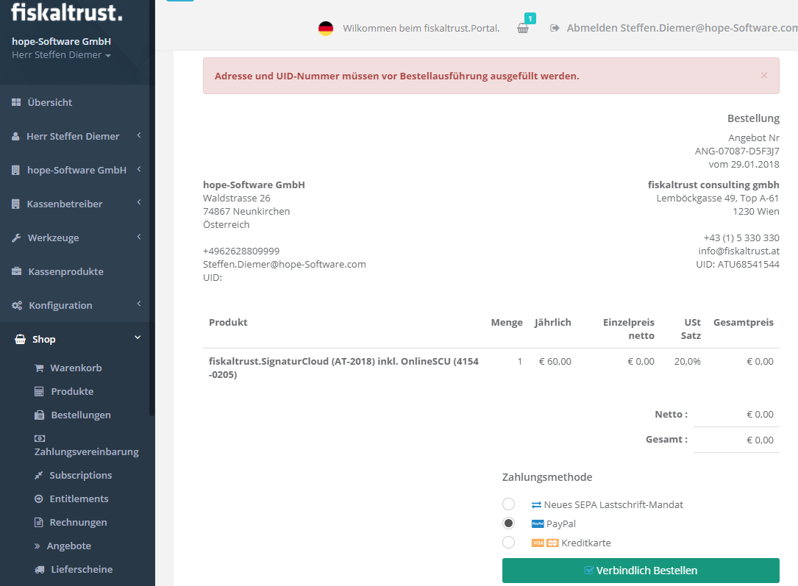Viewport: 798px width, 586px height.
Task: Click the Kassenprodukte briefcase icon
Action: [17, 271]
